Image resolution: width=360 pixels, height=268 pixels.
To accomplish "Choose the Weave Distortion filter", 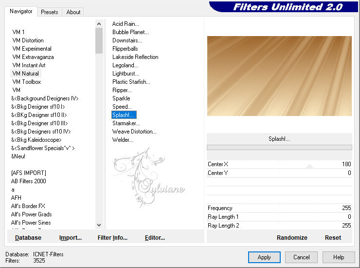I will pyautogui.click(x=134, y=132).
